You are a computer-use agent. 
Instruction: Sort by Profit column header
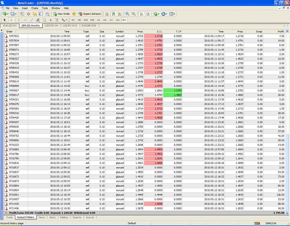pyautogui.click(x=274, y=32)
